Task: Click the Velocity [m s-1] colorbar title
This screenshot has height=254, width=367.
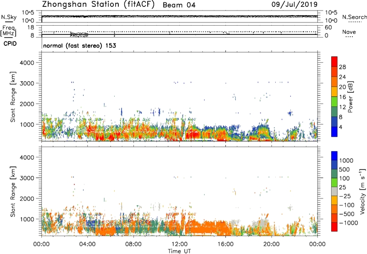Action: 362,191
